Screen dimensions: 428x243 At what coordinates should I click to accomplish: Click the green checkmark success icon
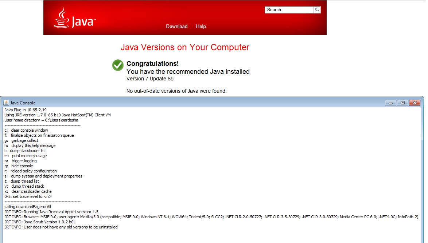point(118,65)
